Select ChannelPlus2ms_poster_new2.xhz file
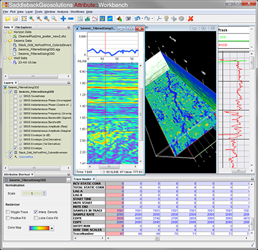The image size is (258, 250). pyautogui.click(x=42, y=36)
